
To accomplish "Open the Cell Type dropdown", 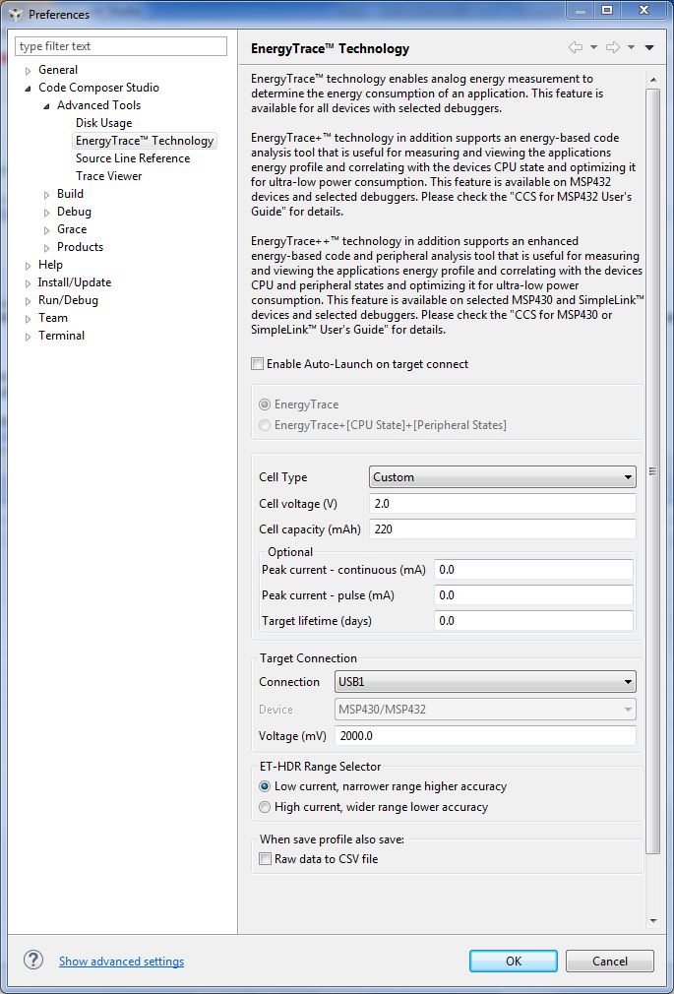I will 502,477.
